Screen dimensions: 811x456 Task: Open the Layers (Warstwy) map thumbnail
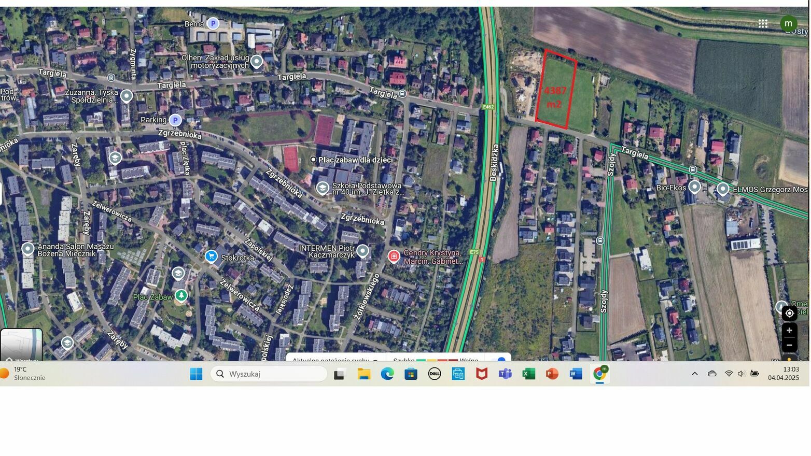(x=21, y=345)
